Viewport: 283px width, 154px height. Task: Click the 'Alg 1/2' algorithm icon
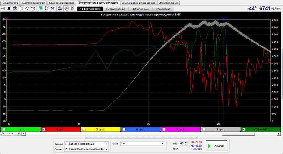click(x=33, y=8)
